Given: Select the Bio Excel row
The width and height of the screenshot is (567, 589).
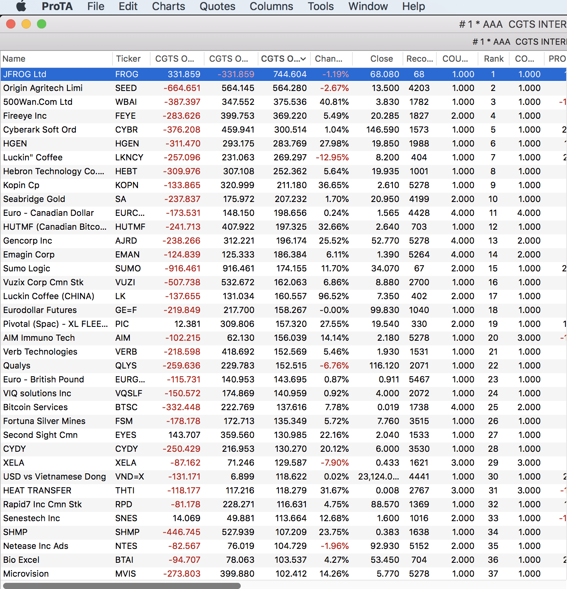Looking at the screenshot, I should pos(283,560).
